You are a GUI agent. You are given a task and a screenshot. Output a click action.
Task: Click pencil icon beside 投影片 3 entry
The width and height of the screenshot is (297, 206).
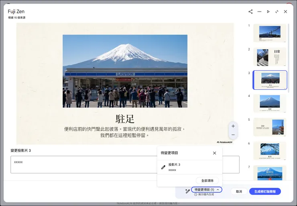163,167
